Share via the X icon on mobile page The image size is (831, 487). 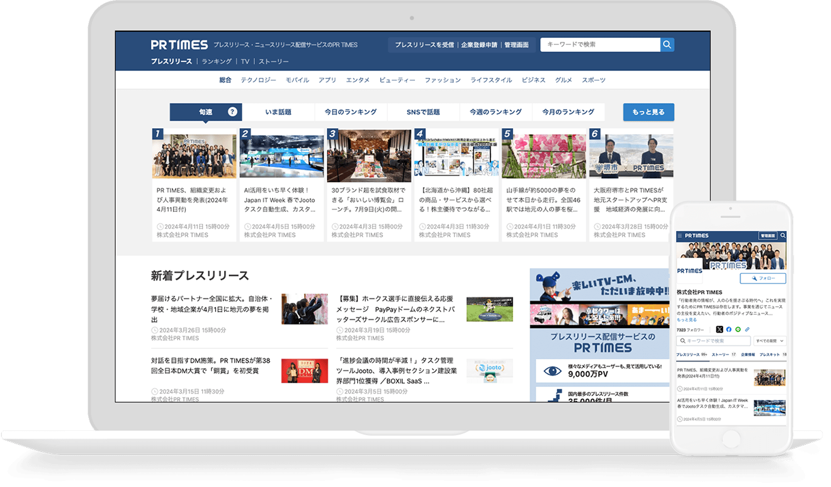[719, 330]
